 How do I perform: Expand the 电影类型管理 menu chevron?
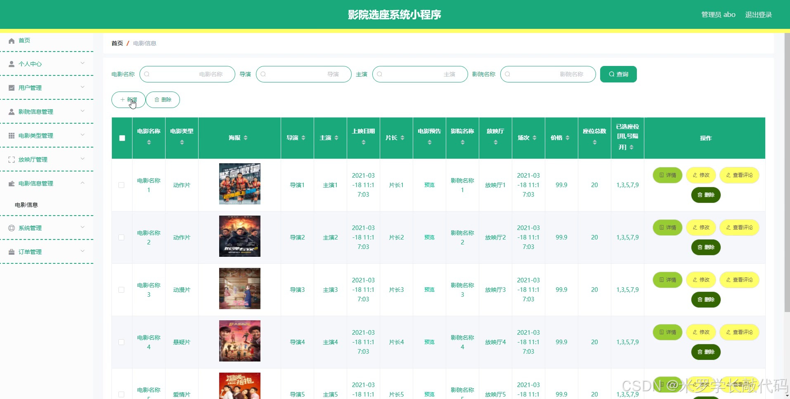[83, 135]
